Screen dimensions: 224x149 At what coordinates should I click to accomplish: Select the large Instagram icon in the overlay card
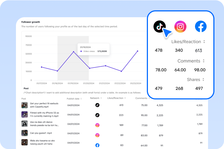tap(180, 27)
